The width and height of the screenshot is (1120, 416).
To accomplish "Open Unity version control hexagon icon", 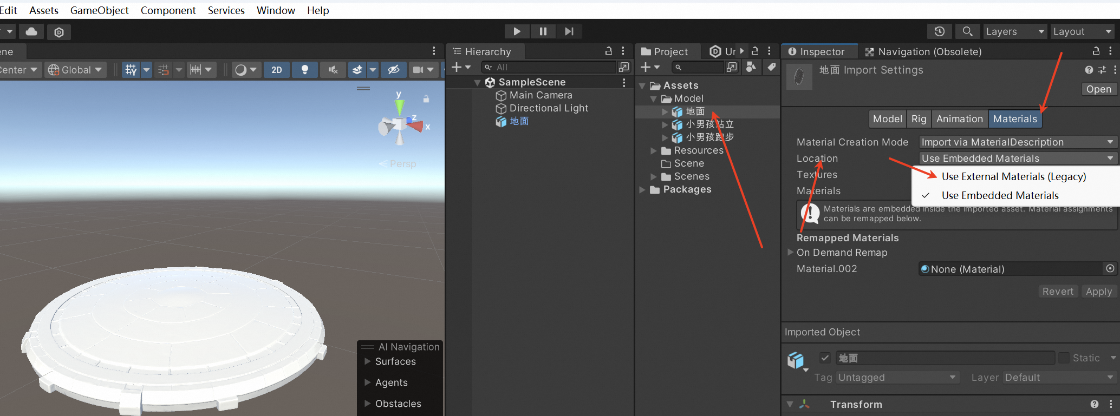I will pyautogui.click(x=59, y=32).
